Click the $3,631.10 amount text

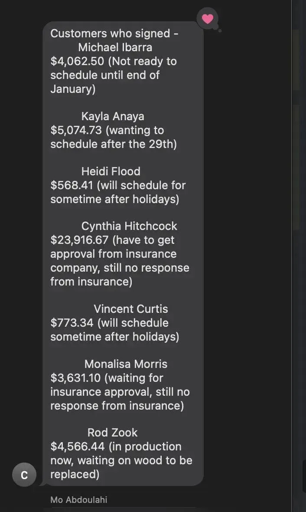[x=75, y=378]
